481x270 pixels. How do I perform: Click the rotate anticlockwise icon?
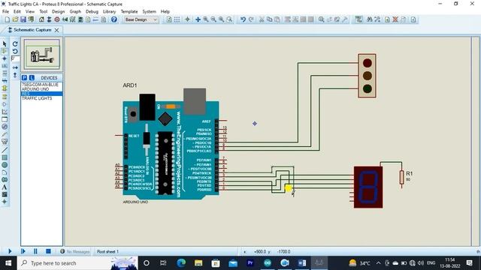coord(15,52)
